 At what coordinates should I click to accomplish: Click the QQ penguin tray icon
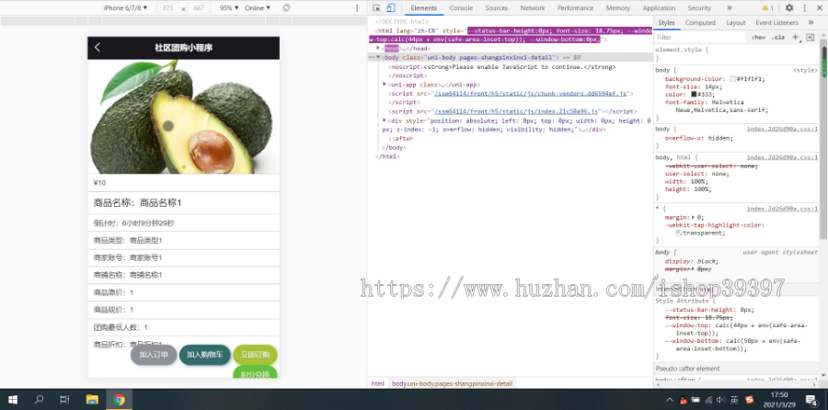click(683, 400)
